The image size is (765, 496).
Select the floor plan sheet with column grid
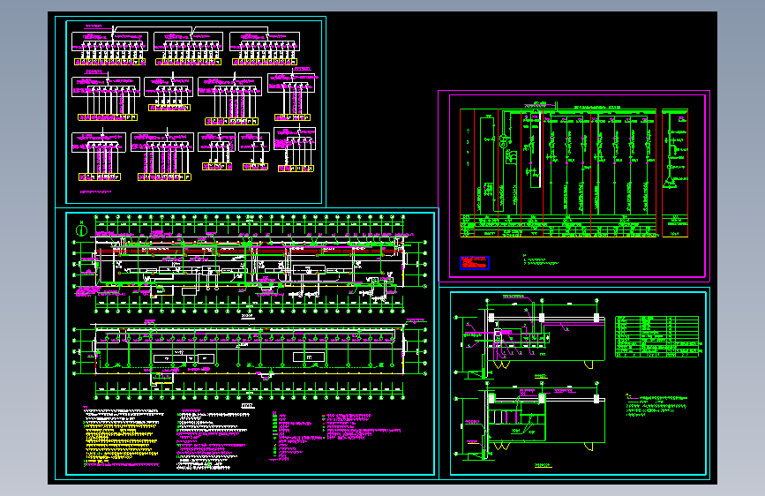247,343
